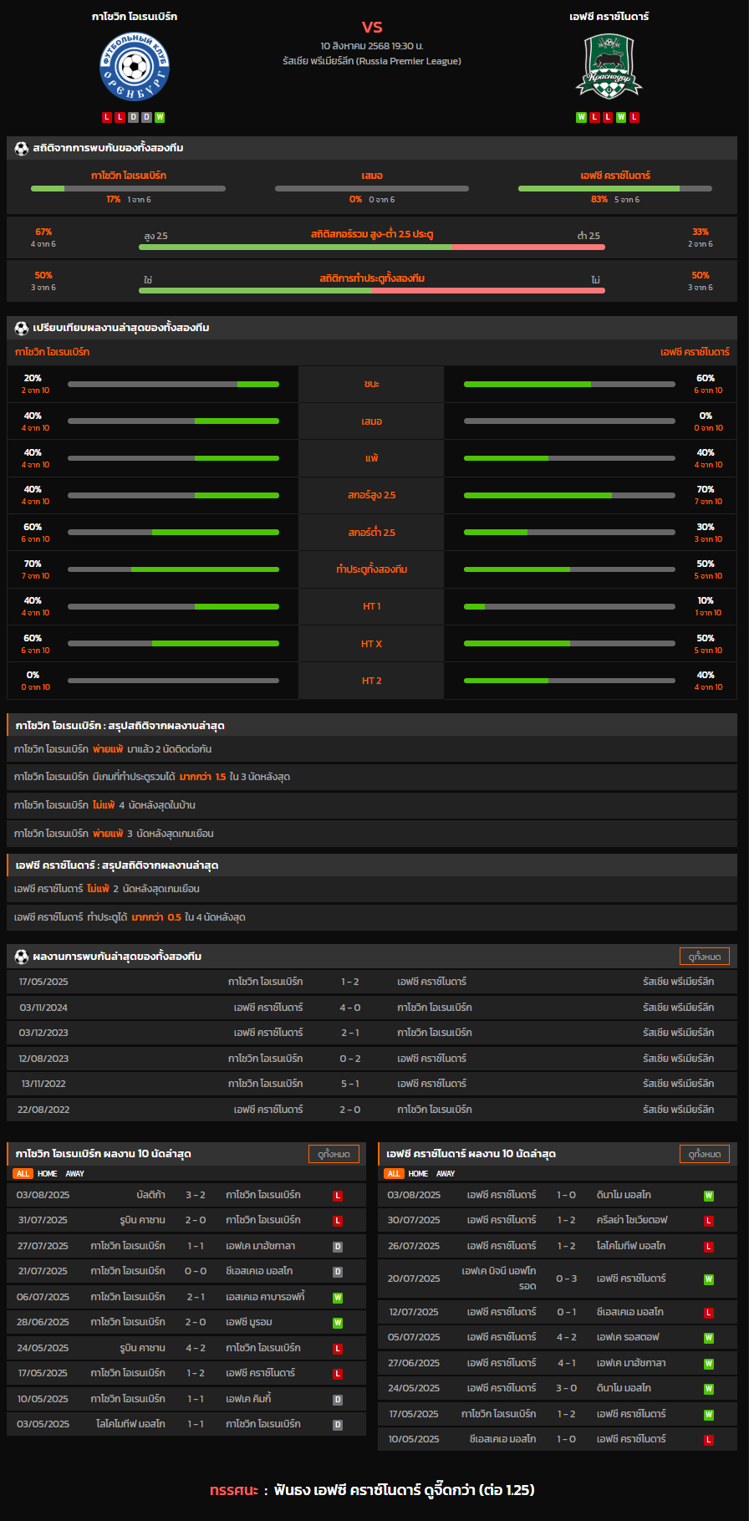749x1521 pixels.
Task: Click the D result badge for 27/07/2025 Orenburg match
Action: point(338,1247)
